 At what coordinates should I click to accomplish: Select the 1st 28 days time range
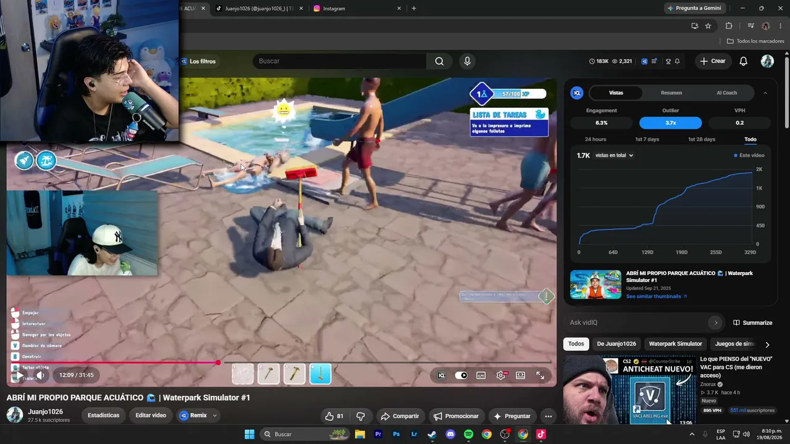coord(702,139)
